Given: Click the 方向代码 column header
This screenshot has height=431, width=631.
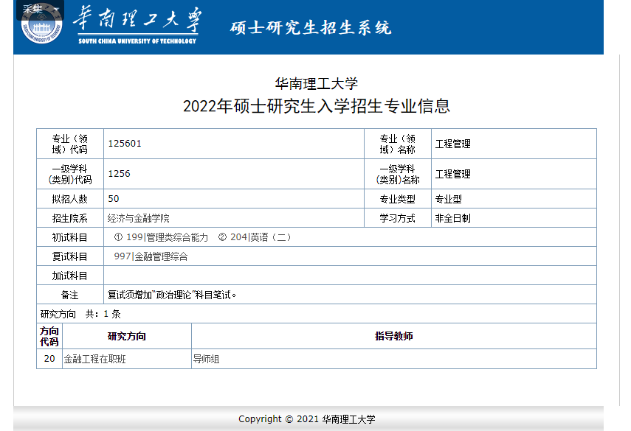Looking at the screenshot, I should (x=49, y=336).
